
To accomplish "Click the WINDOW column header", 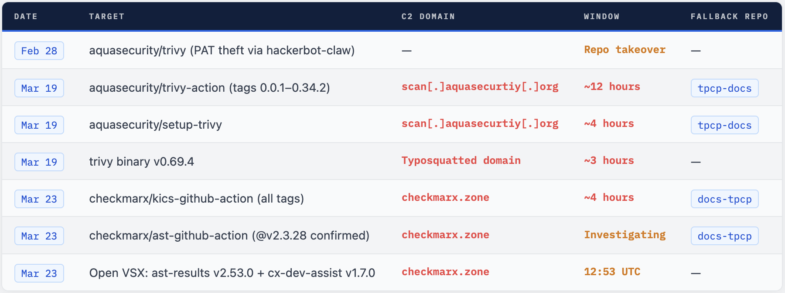I will 601,17.
